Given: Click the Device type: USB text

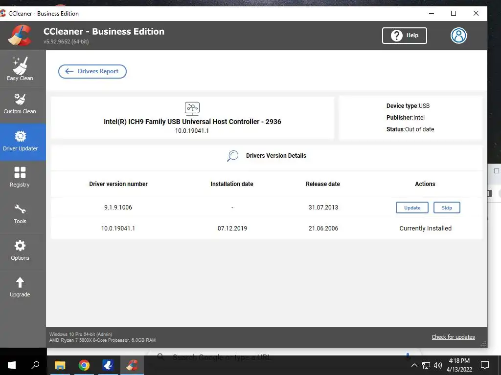Looking at the screenshot, I should pyautogui.click(x=408, y=106).
